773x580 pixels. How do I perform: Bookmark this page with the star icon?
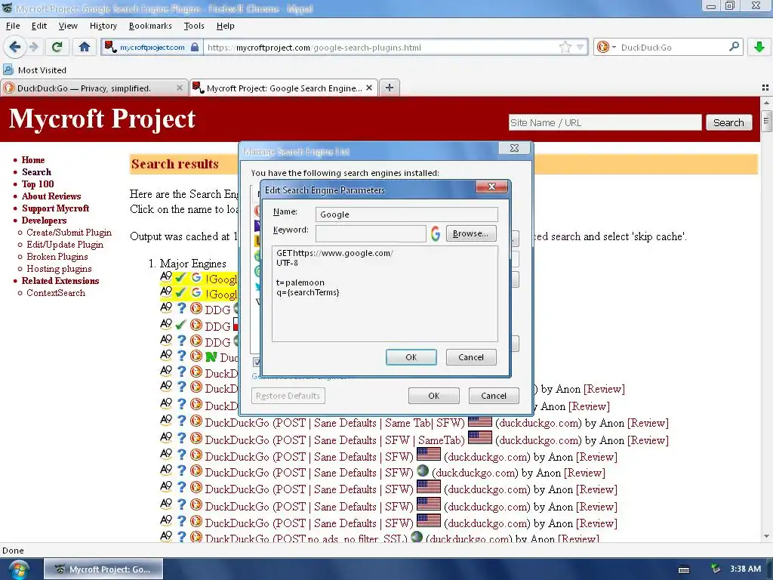tap(565, 48)
